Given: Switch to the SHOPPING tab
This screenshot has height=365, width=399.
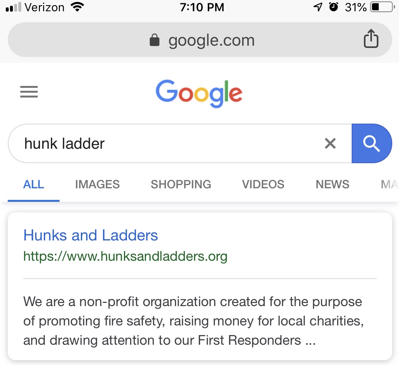Looking at the screenshot, I should click(181, 184).
